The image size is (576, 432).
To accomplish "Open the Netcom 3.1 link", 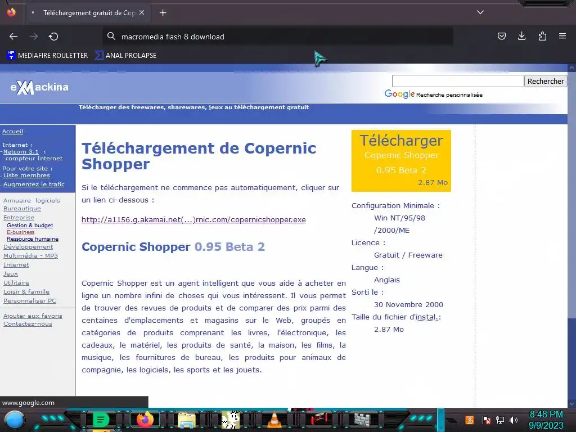I will point(21,152).
